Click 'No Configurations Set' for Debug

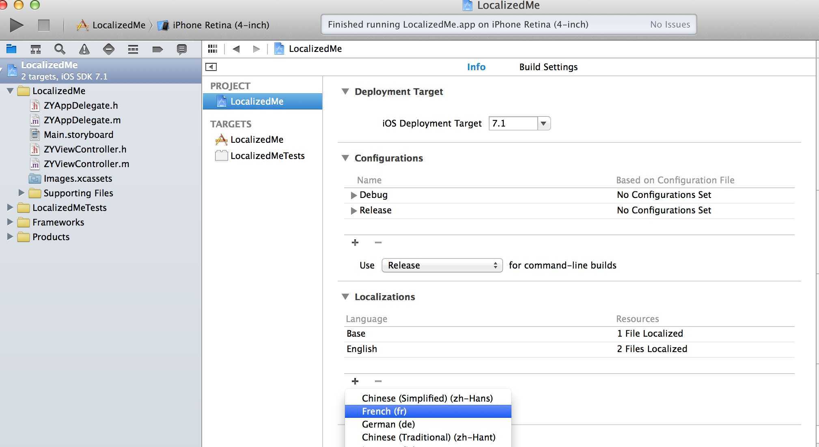(664, 195)
